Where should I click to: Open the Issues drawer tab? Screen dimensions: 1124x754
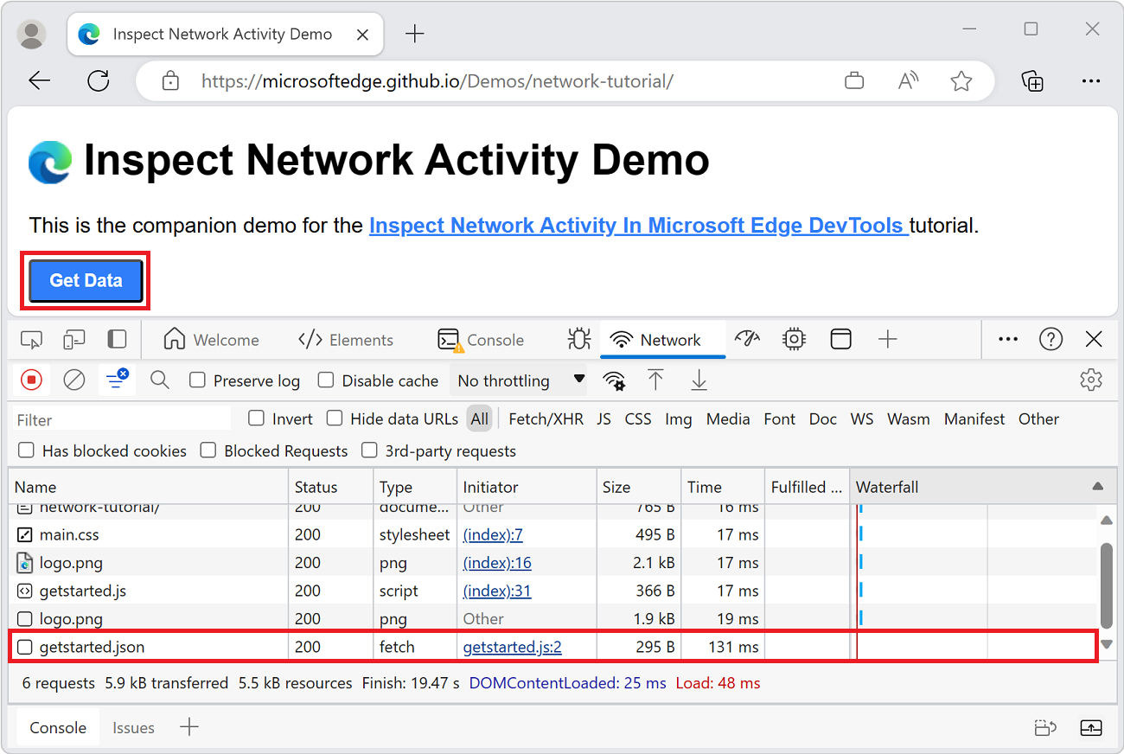coord(133,727)
